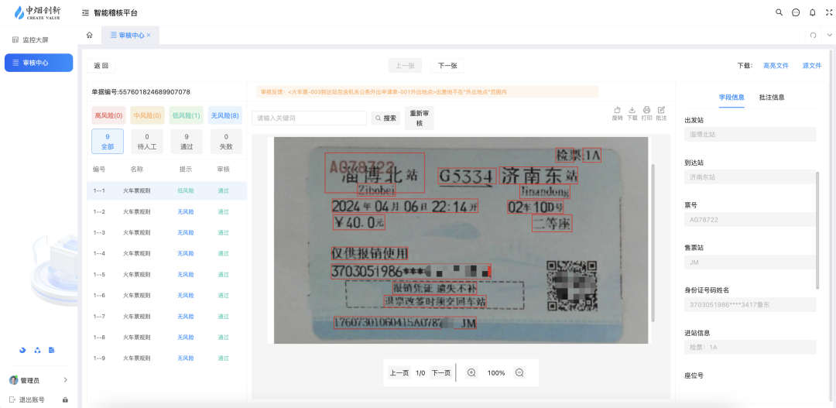Click the image viewer vertical scrollbar
Image resolution: width=836 pixels, height=408 pixels.
(653, 243)
